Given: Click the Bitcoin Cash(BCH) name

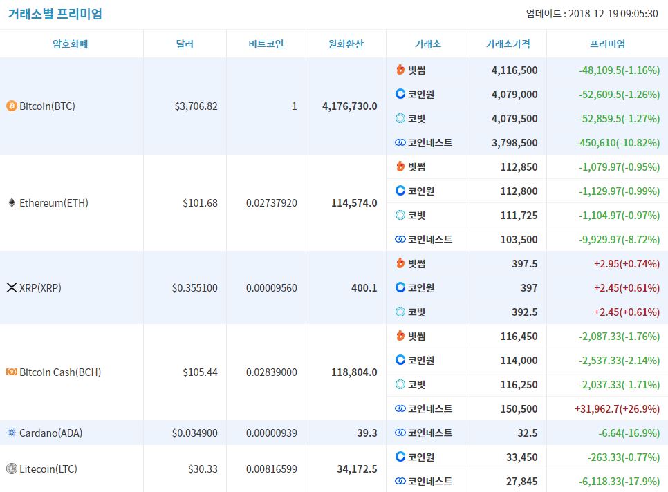Looking at the screenshot, I should click(60, 372).
